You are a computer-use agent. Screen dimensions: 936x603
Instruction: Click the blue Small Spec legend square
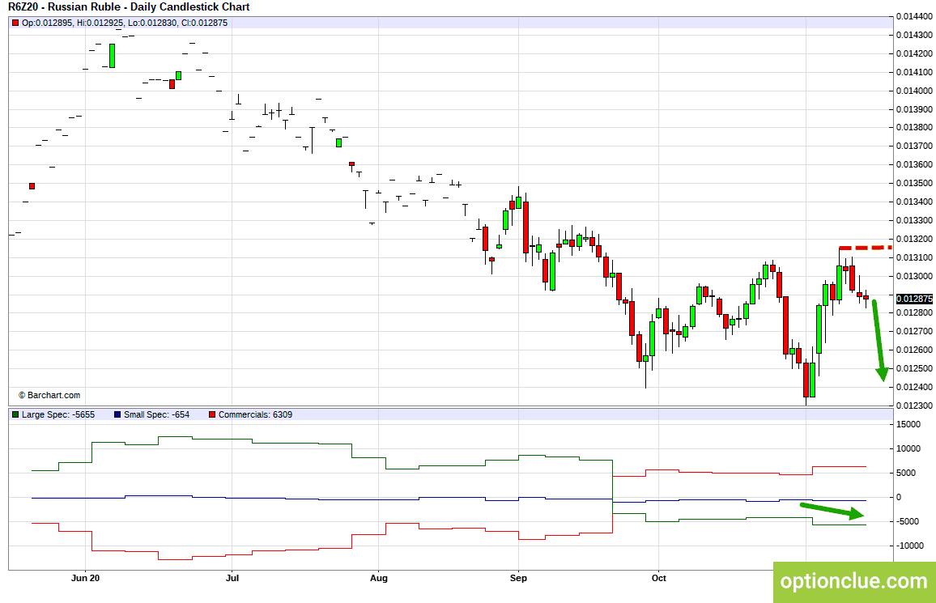(x=117, y=414)
